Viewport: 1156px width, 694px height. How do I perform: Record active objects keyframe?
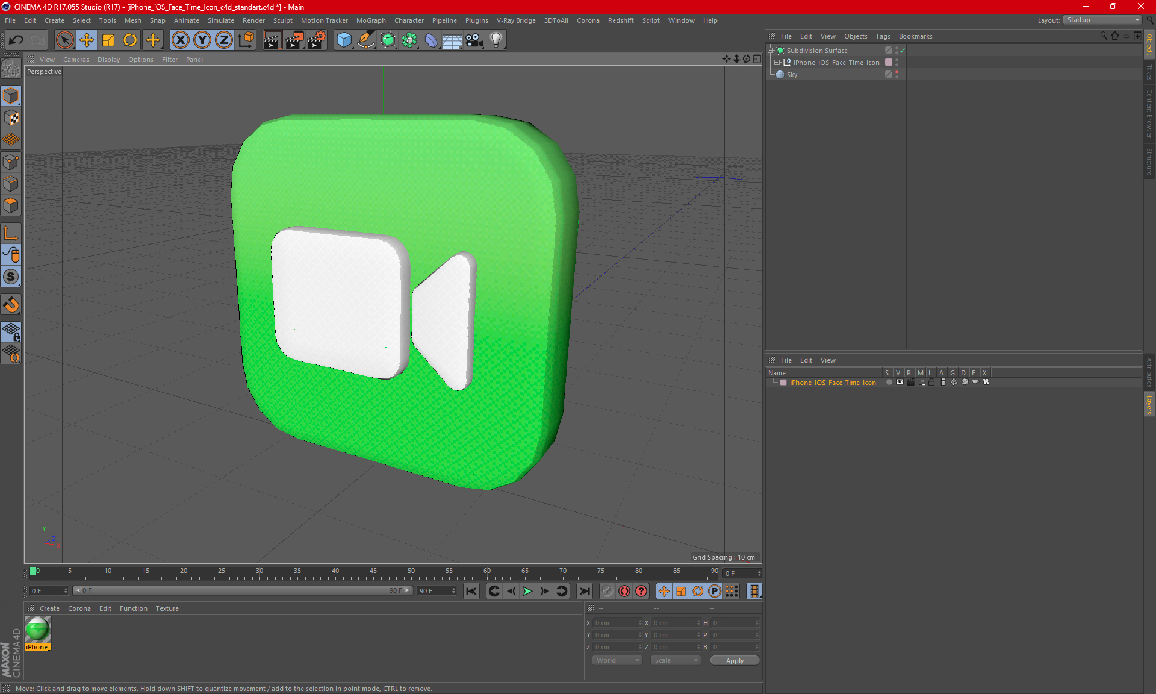[x=607, y=591]
